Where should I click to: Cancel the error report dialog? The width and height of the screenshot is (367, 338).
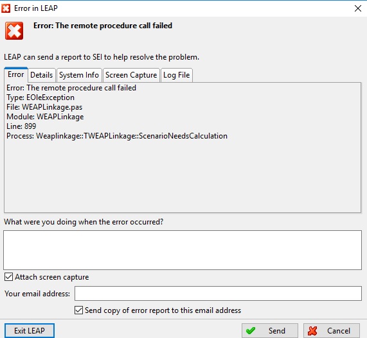point(332,330)
